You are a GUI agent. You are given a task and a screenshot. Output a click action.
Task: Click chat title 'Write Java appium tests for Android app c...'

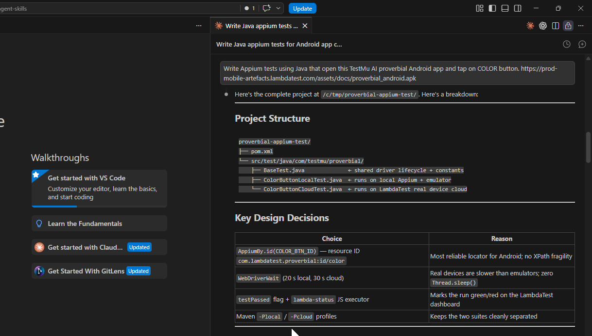279,44
